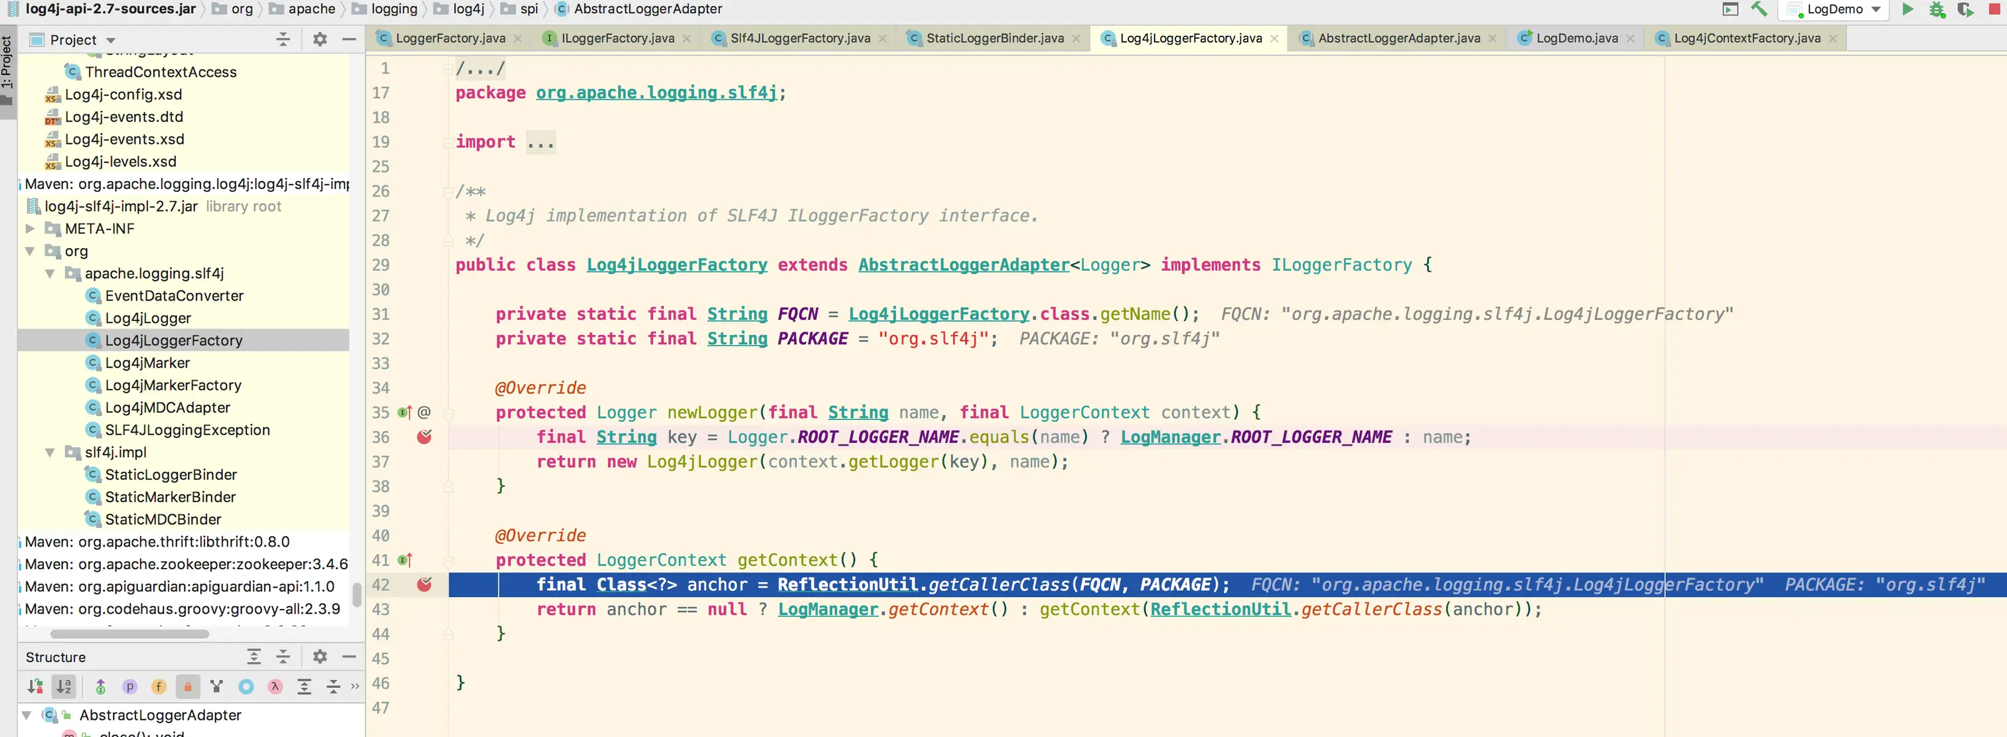This screenshot has height=737, width=2007.
Task: Close the StaticLoggerBinder.java tab
Action: click(1076, 38)
